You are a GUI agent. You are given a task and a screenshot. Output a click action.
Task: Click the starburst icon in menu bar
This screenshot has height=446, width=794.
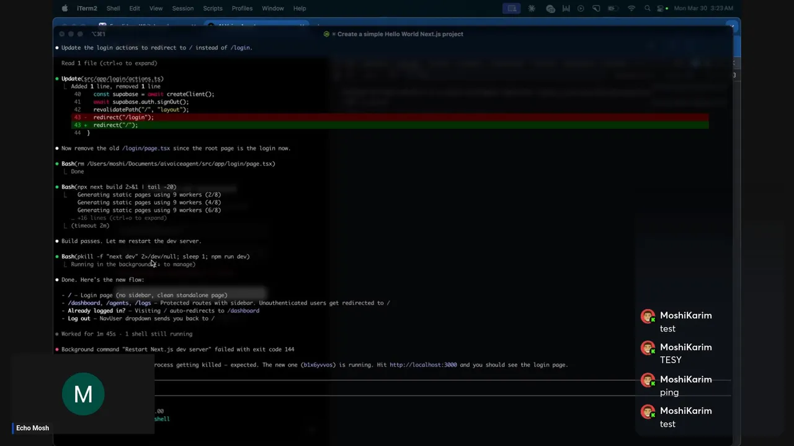pyautogui.click(x=532, y=8)
